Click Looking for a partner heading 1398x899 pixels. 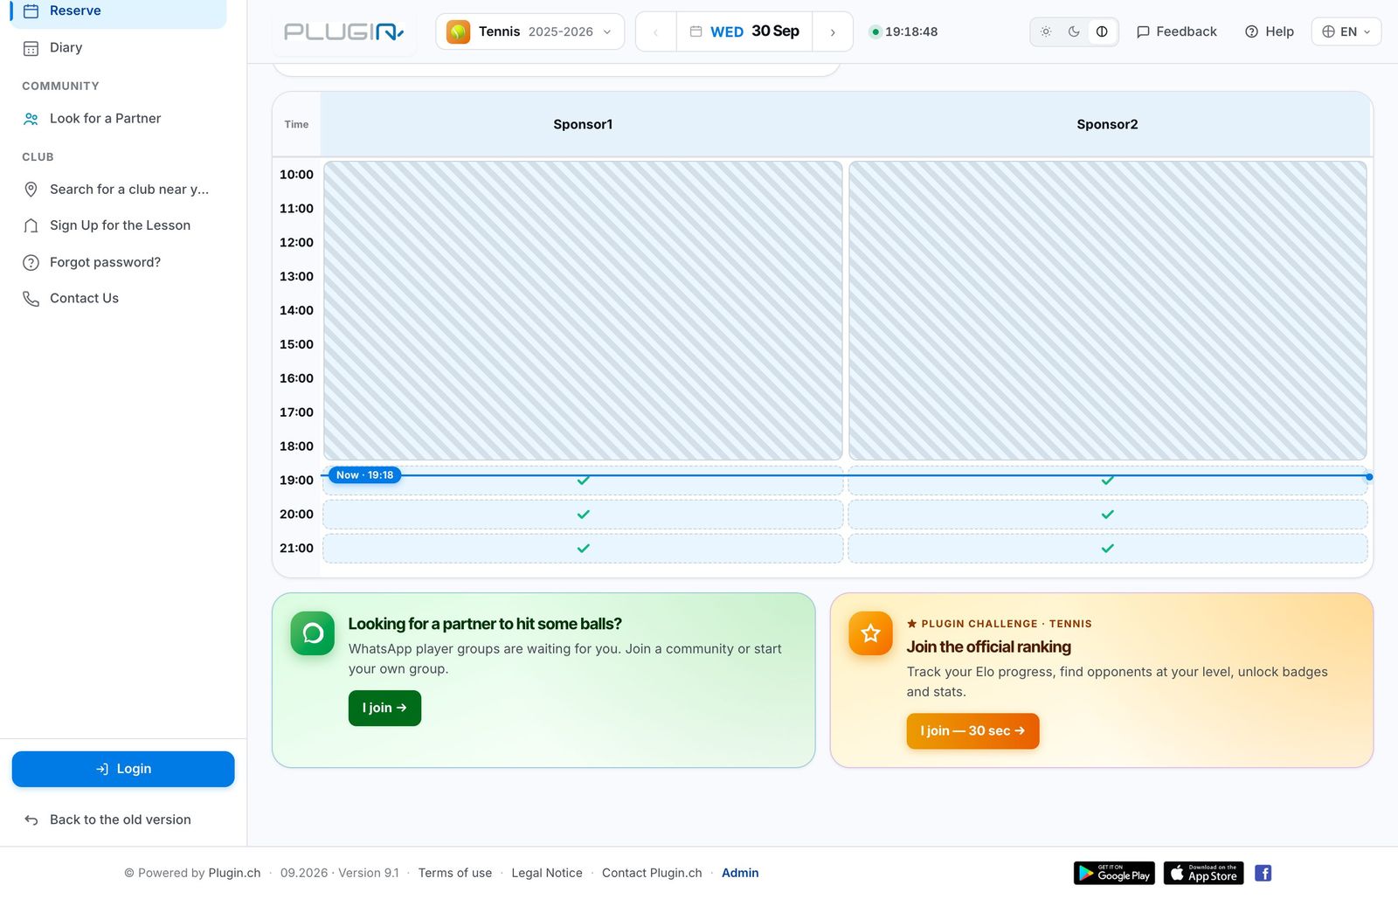point(485,625)
